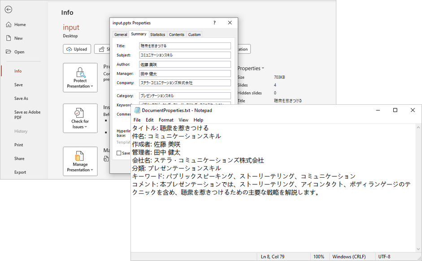This screenshot has height=261, width=422.
Task: Click the Company input field
Action: point(185,83)
